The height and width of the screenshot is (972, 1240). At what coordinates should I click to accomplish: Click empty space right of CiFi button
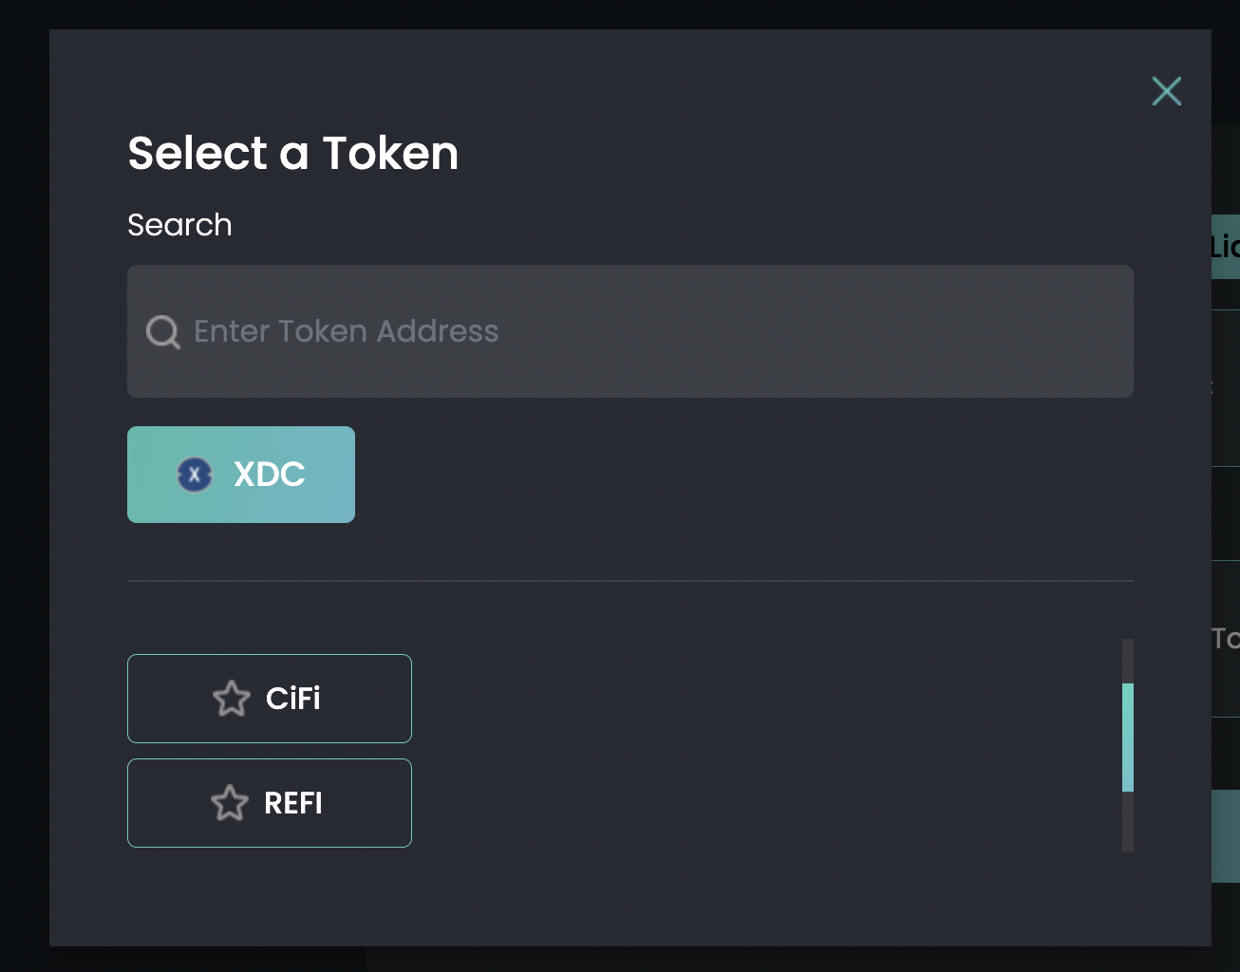[x=760, y=699]
